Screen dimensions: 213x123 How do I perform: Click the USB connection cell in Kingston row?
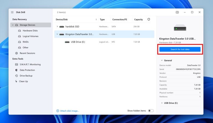pos(113,34)
